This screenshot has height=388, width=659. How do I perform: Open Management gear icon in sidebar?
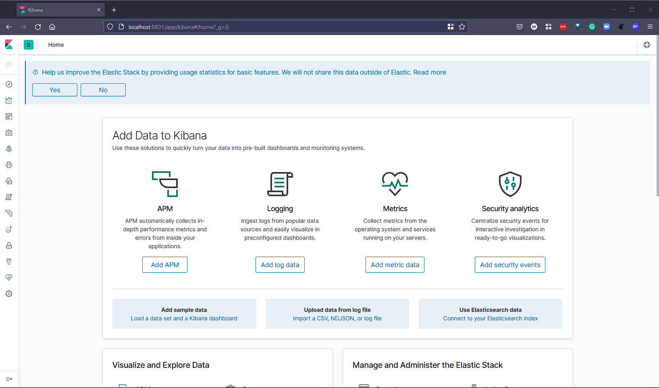pyautogui.click(x=9, y=294)
